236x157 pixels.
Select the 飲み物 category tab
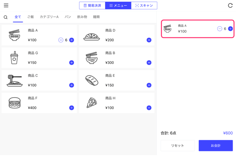(x=82, y=17)
